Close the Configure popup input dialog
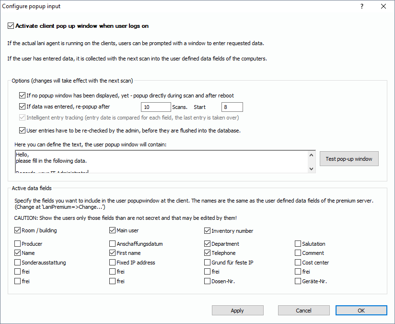The image size is (395, 324). tap(383, 7)
